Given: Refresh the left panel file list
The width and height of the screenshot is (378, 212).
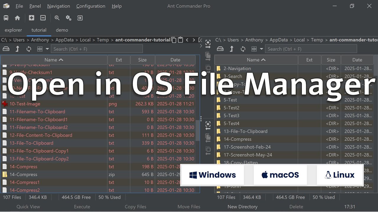Looking at the screenshot, I should tap(29, 49).
